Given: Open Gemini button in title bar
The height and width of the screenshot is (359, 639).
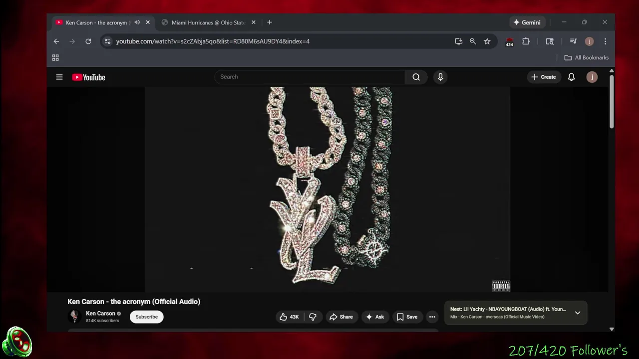Looking at the screenshot, I should click(x=527, y=22).
